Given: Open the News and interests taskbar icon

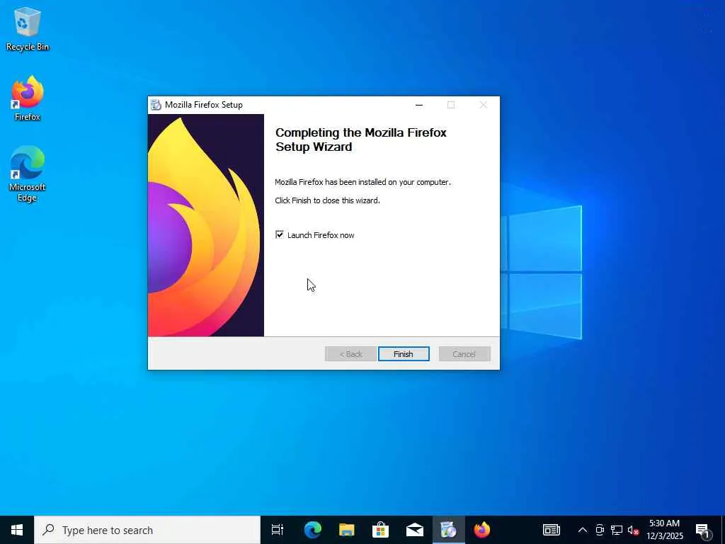Looking at the screenshot, I should 551,530.
